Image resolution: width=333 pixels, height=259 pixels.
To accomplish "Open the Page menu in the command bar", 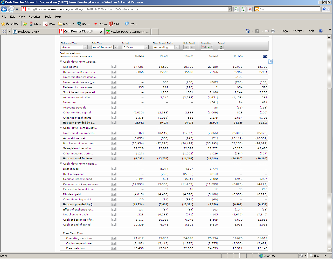I will [286, 31].
